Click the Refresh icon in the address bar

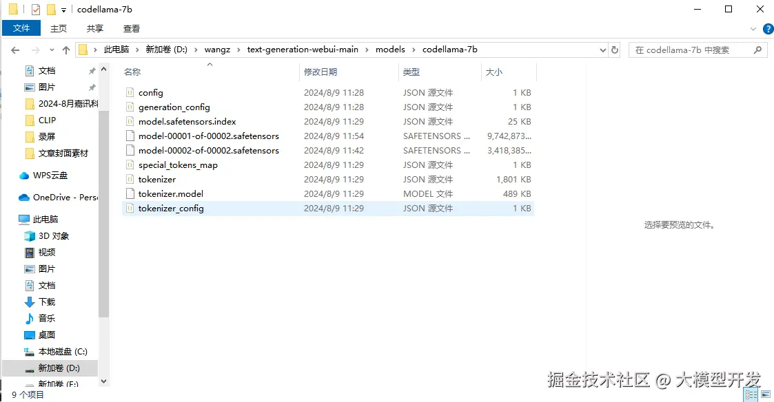pos(615,49)
